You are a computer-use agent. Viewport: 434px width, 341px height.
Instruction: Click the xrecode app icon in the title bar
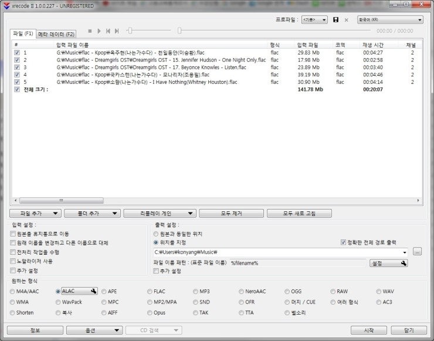(x=6, y=5)
